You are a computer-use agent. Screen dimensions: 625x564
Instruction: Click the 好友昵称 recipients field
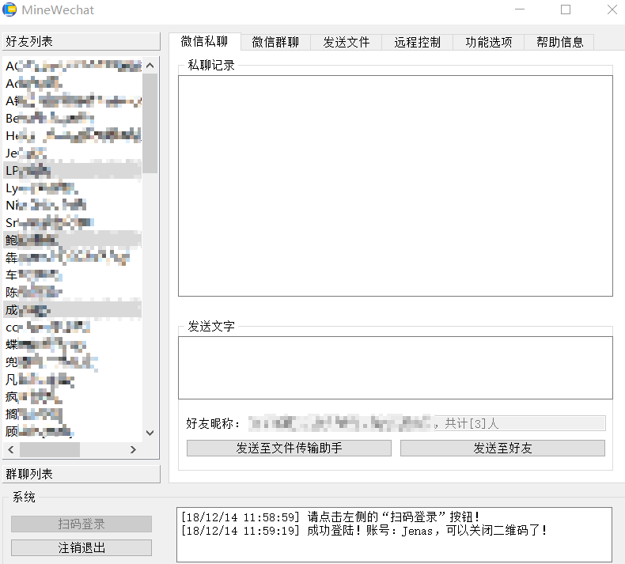[x=426, y=423]
